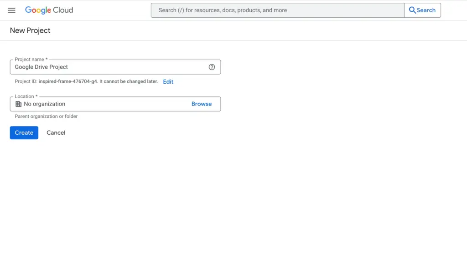Click the Search button label text
467x268 pixels.
coord(426,10)
